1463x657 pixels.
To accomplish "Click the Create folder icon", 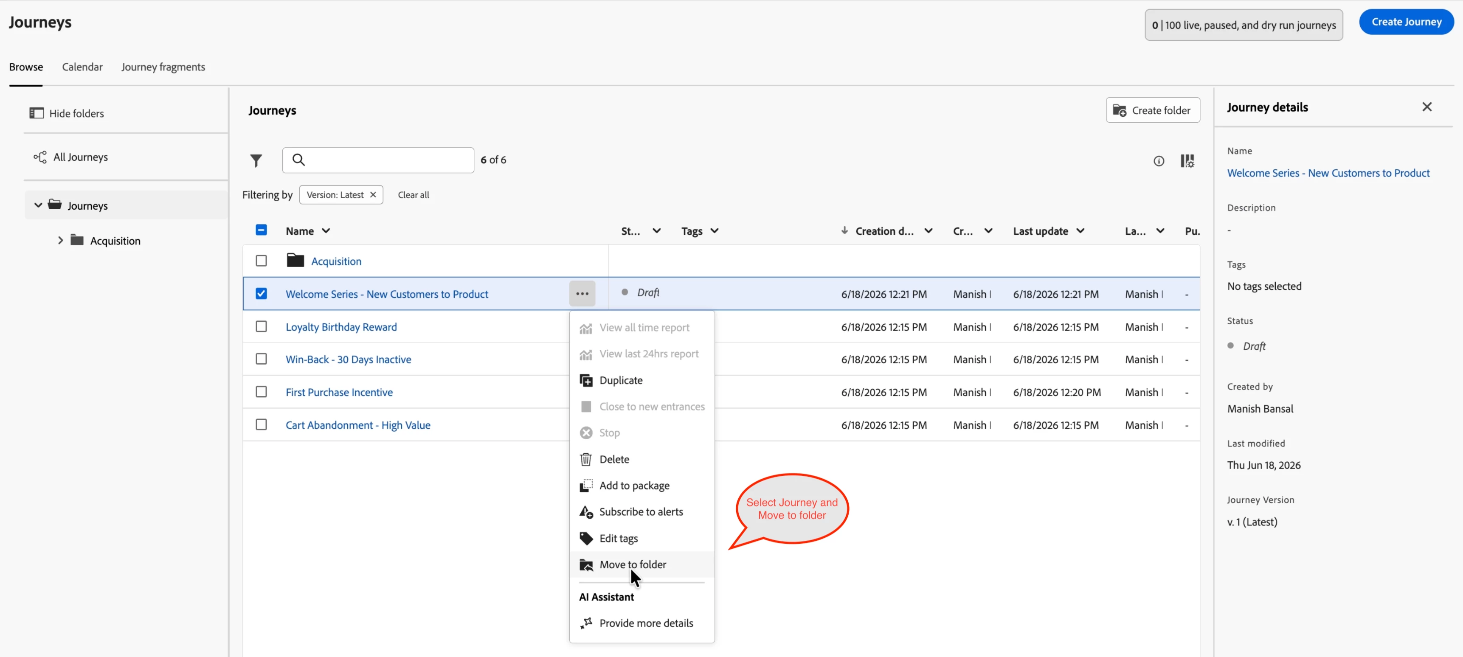I will 1120,110.
